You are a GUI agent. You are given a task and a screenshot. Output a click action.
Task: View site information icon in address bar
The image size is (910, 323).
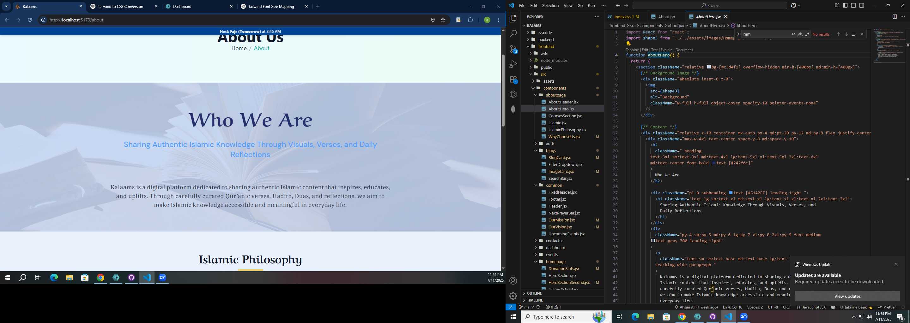click(43, 20)
